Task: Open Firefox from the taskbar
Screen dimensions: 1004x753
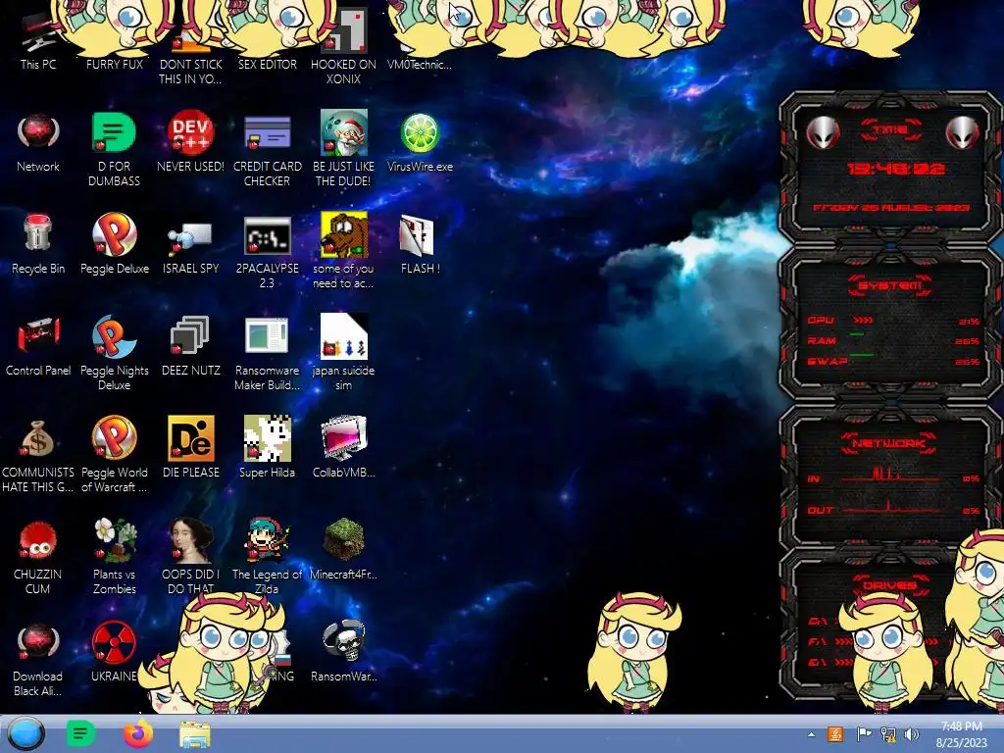Action: pos(138,733)
